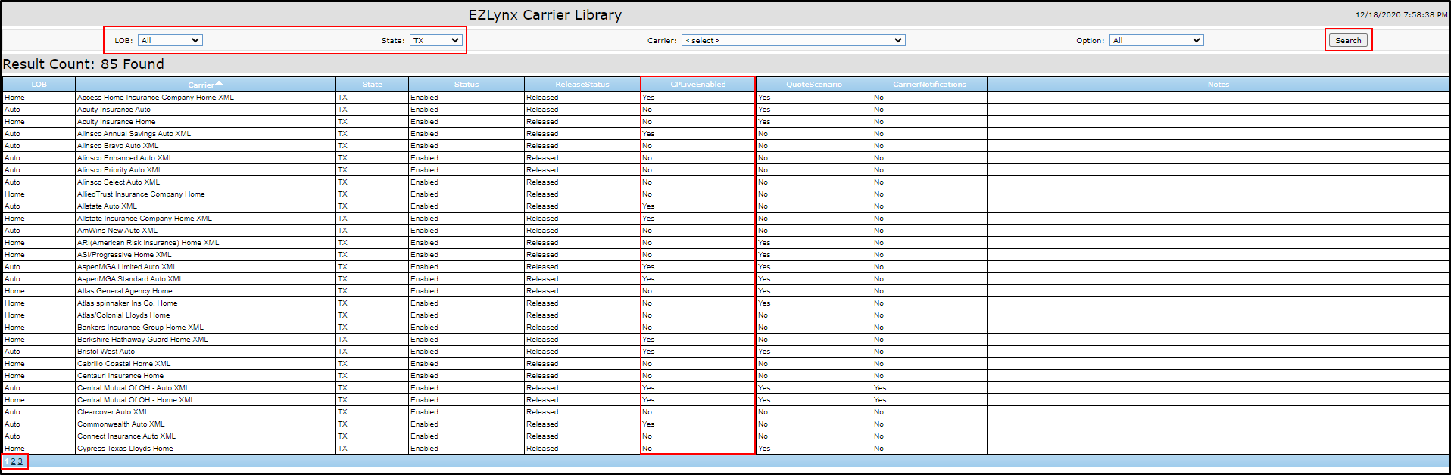1451x475 pixels.
Task: Open the State dropdown set to TX
Action: 435,40
